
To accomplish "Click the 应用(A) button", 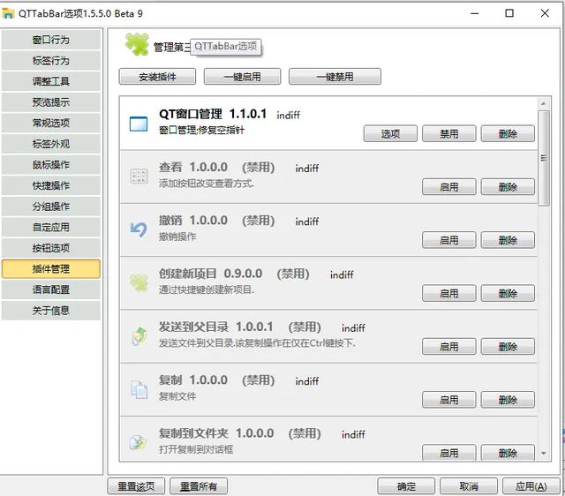I will coord(531,486).
